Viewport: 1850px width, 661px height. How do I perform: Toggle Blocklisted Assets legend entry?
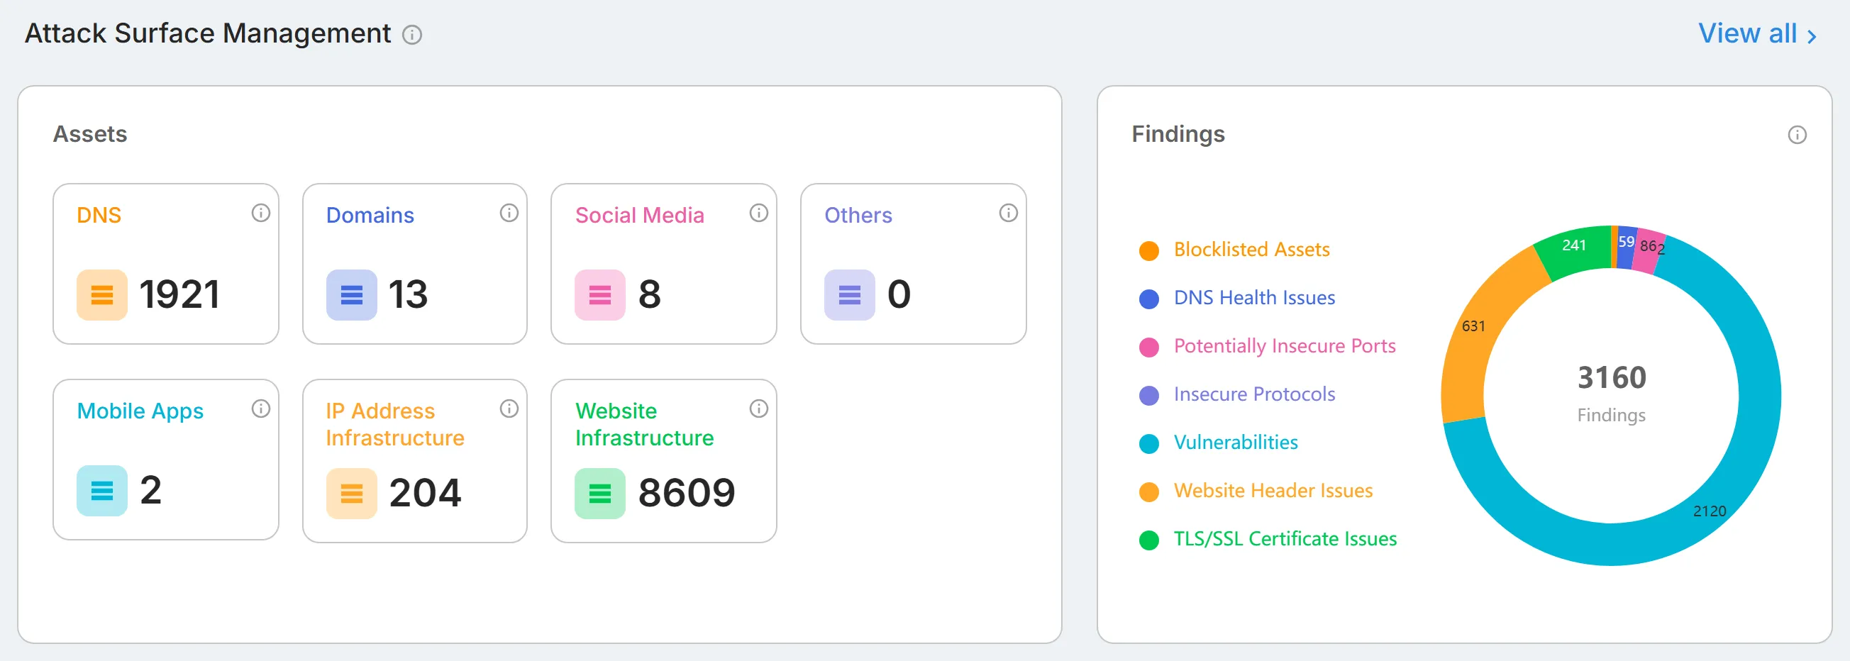coord(1234,250)
